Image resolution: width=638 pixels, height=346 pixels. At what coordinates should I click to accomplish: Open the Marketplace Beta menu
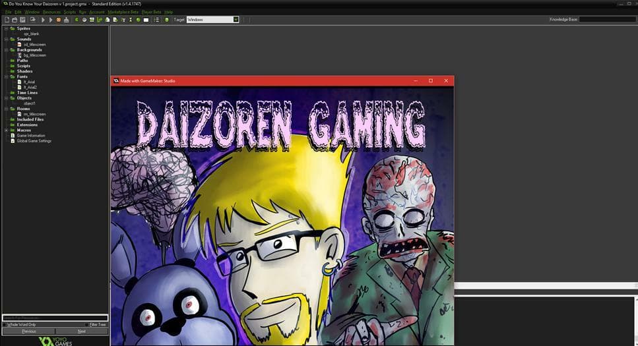pos(123,13)
